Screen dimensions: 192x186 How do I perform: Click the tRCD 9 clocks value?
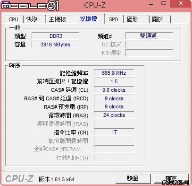click(x=114, y=98)
